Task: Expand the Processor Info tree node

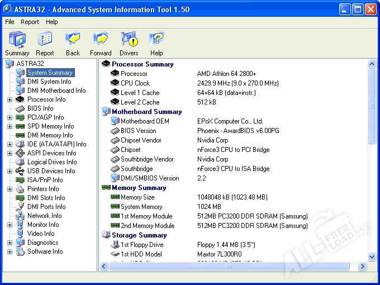Action: (x=9, y=99)
